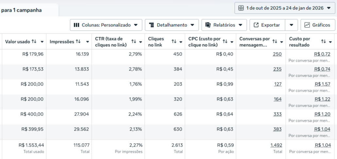Sort Cliques no link column arrows
The height and width of the screenshot is (159, 337).
[174, 42]
